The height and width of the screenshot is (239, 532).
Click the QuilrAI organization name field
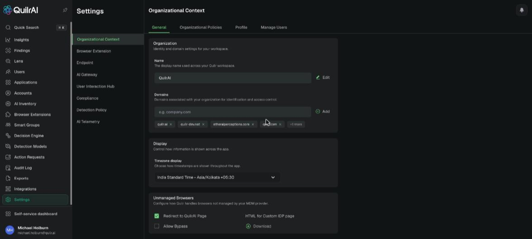click(233, 78)
